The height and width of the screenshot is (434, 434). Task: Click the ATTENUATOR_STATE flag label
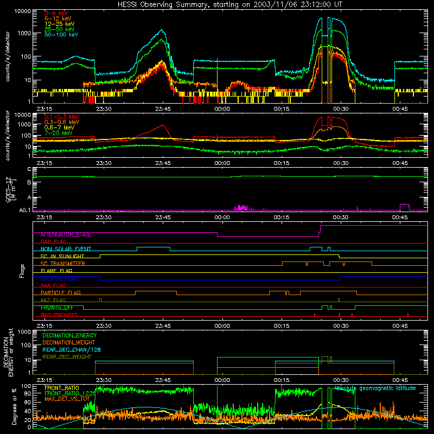pyautogui.click(x=66, y=235)
